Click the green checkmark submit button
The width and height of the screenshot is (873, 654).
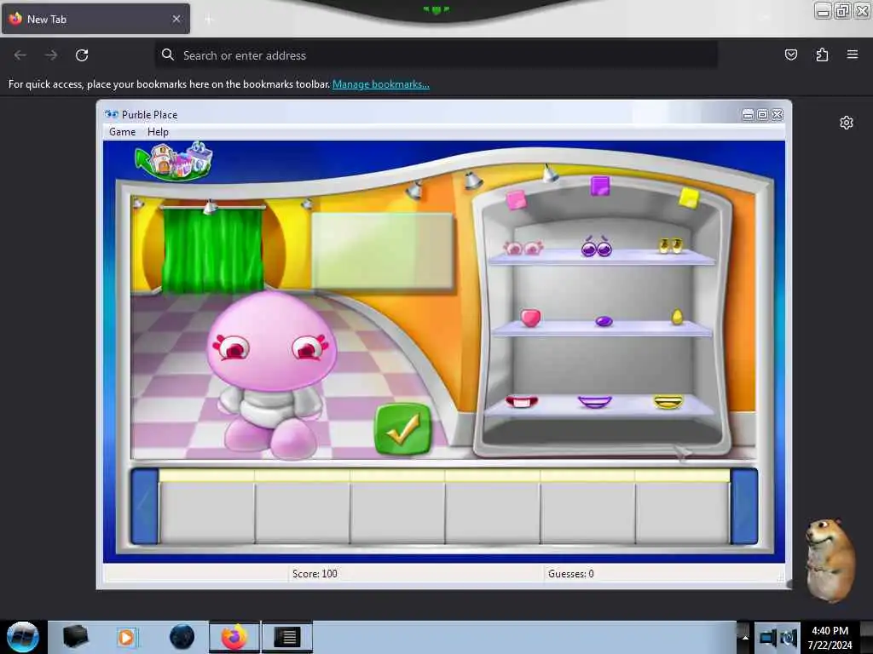click(x=403, y=429)
